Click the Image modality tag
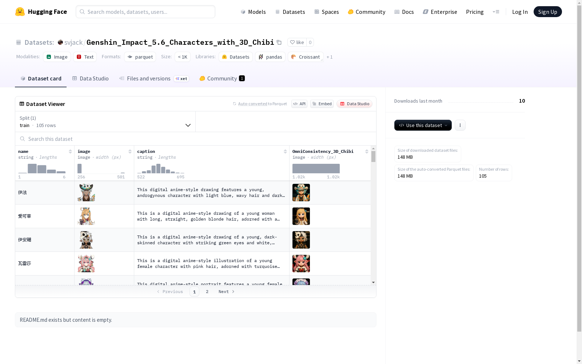 (x=57, y=57)
